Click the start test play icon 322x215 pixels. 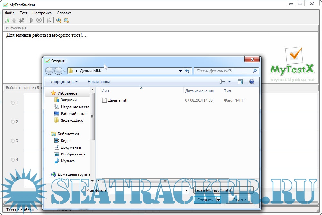pyautogui.click(x=32, y=20)
